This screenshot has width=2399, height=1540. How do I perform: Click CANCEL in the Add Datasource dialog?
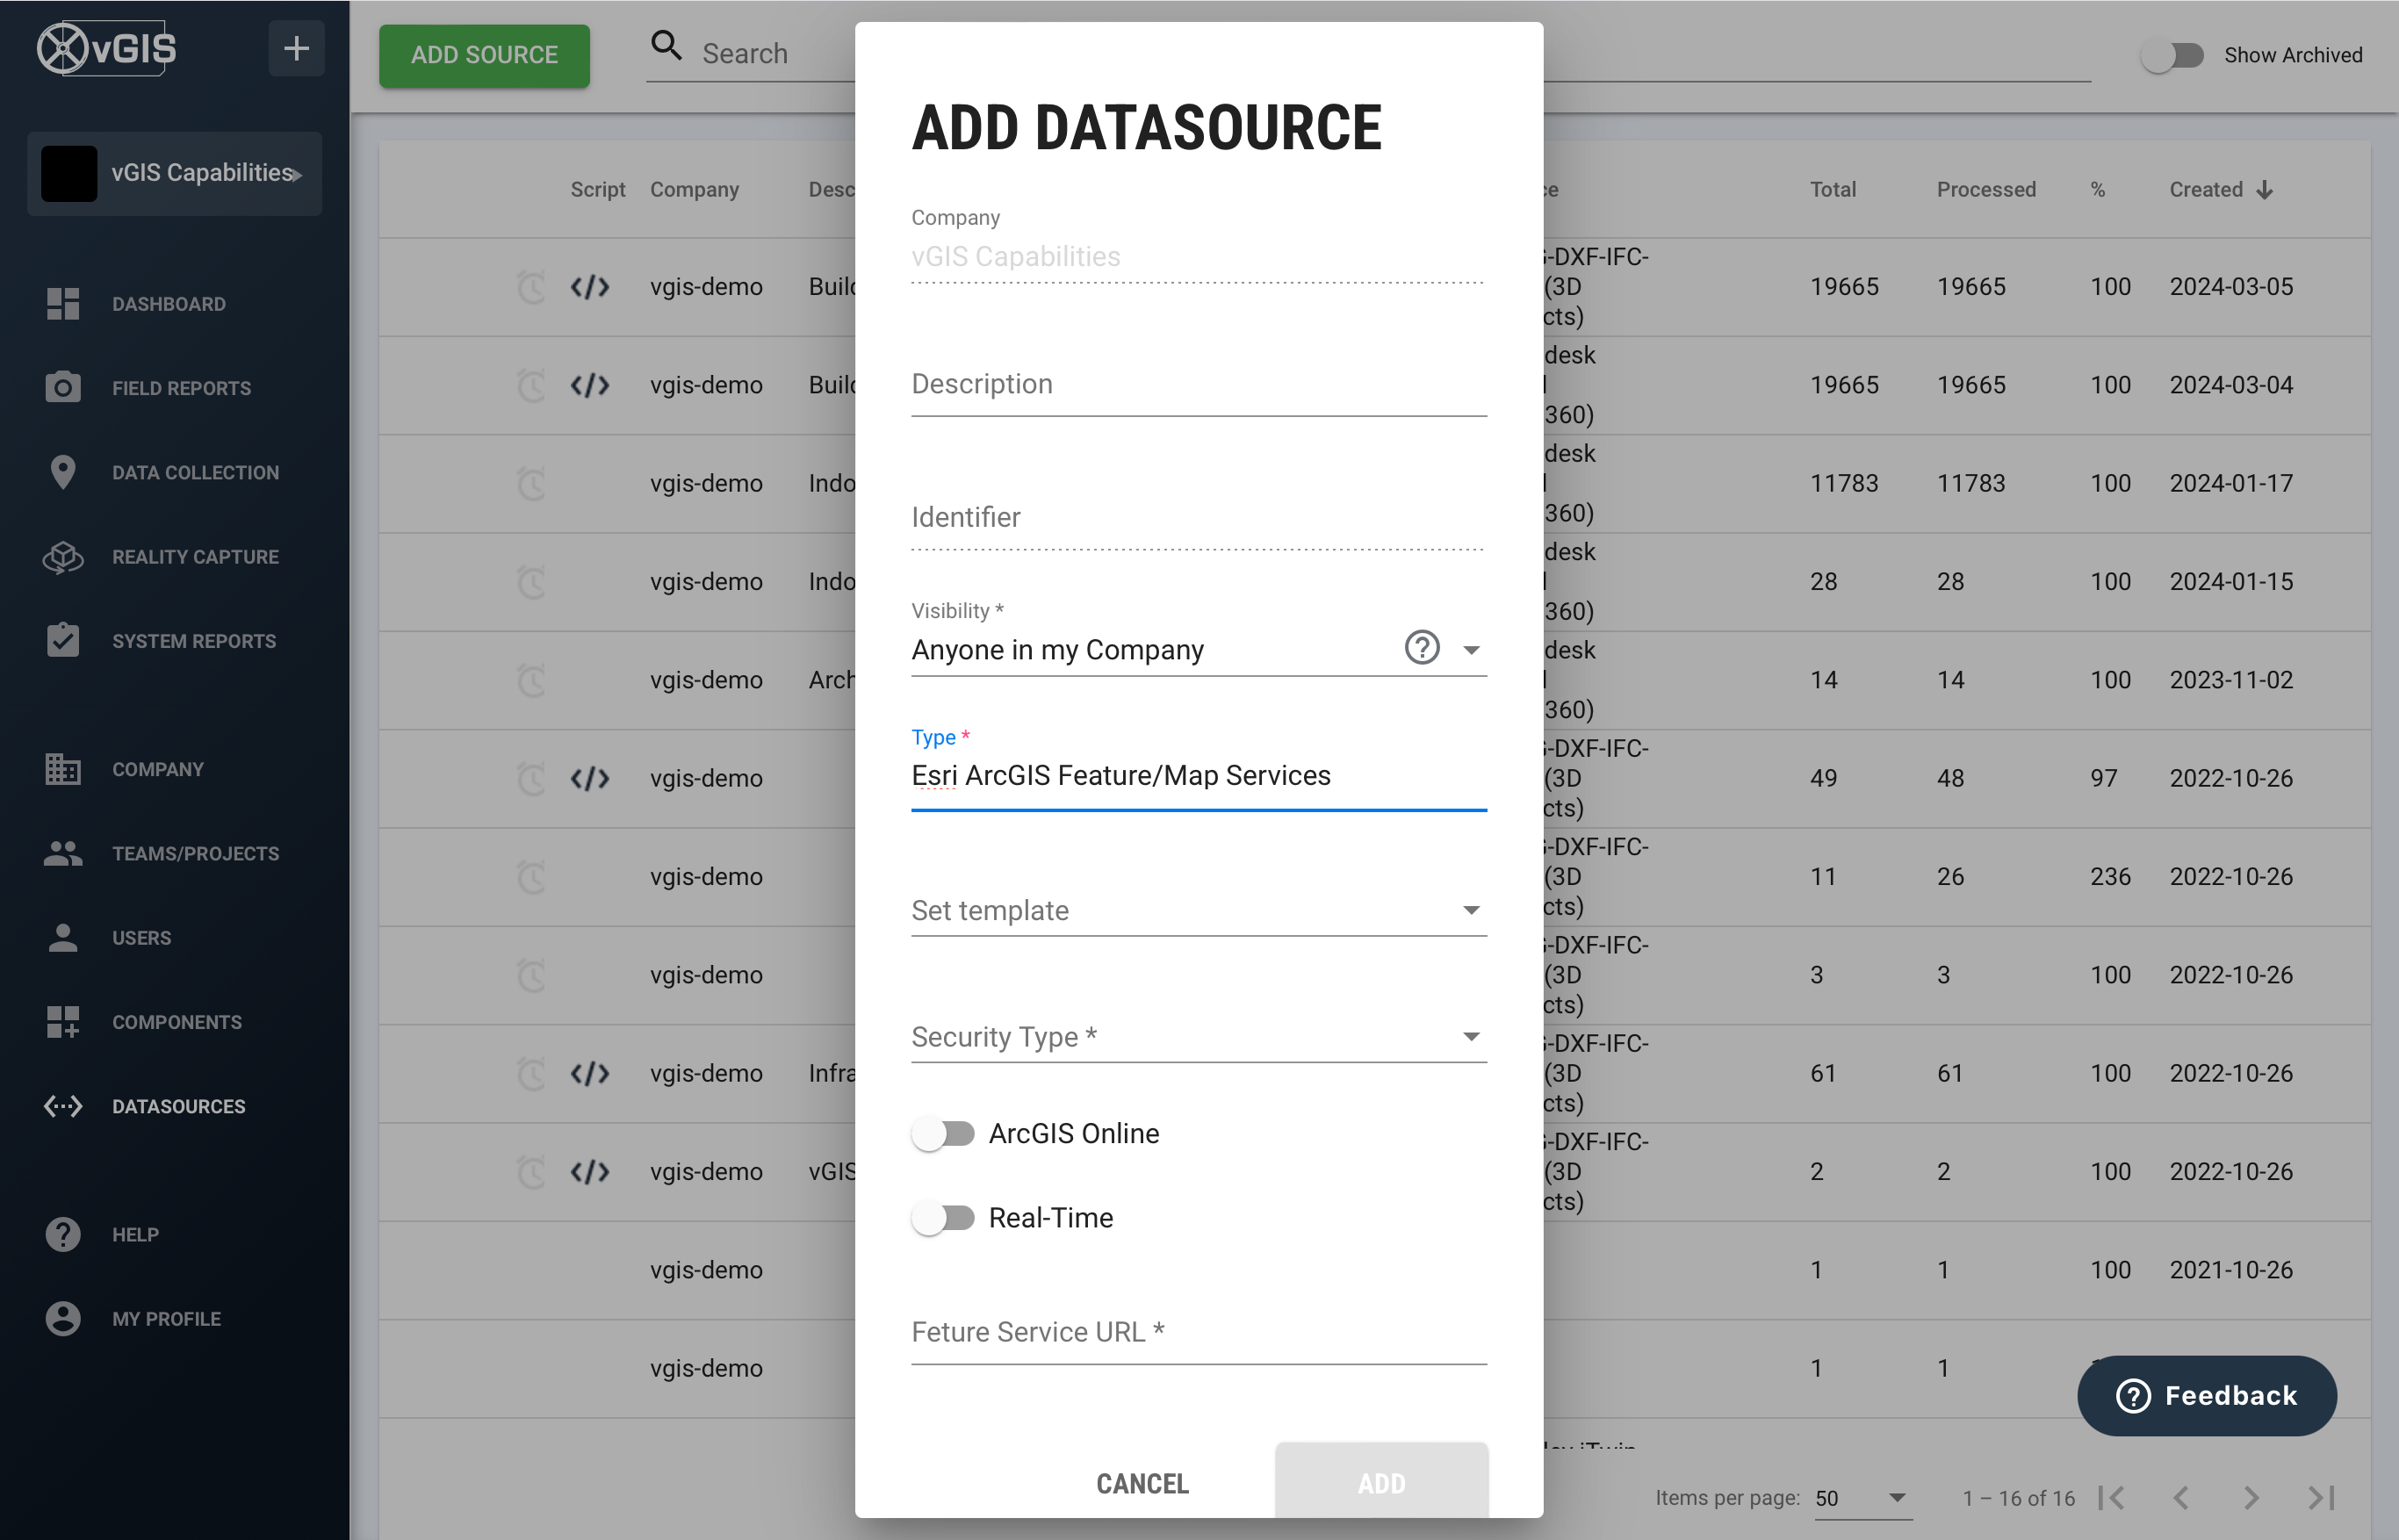pos(1142,1483)
